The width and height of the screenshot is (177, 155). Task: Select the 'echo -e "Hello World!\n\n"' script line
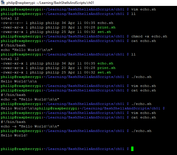click(30, 126)
